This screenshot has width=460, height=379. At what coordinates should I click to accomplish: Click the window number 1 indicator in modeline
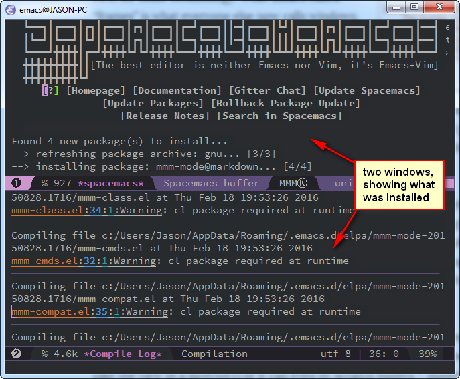16,183
